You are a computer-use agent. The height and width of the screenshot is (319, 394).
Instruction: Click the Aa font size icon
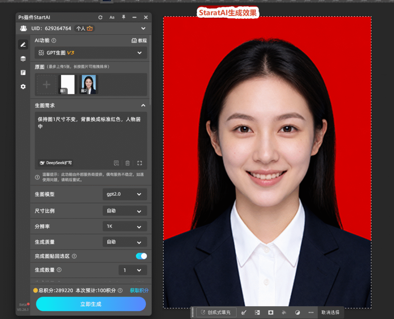[112, 17]
